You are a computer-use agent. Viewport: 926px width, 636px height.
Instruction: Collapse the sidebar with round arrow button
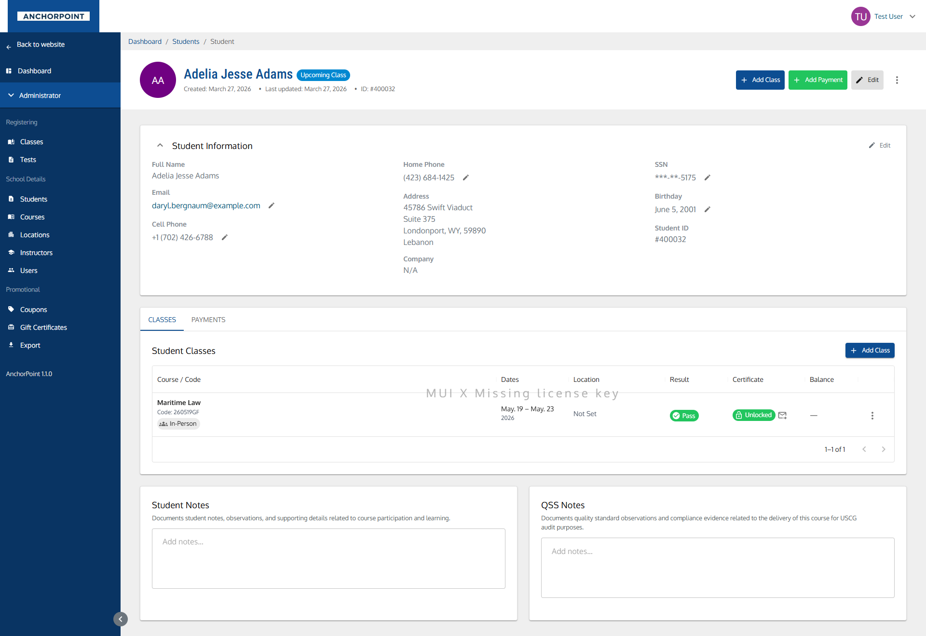click(x=121, y=619)
